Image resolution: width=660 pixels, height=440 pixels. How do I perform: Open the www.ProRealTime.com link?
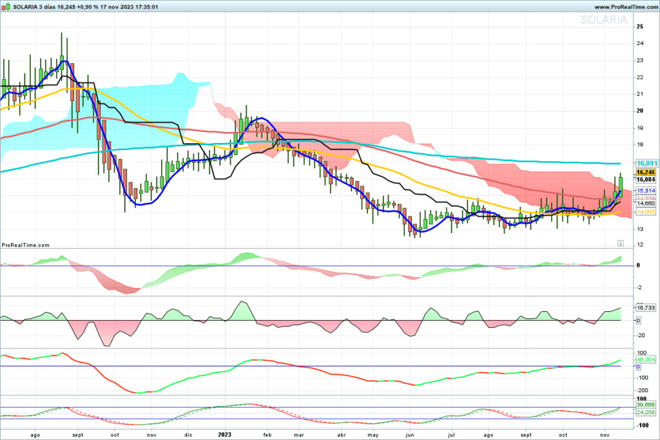tap(625, 7)
